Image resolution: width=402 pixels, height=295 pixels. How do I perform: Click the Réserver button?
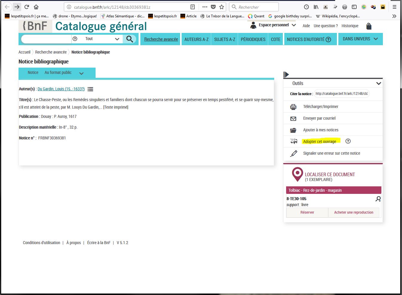click(x=307, y=212)
